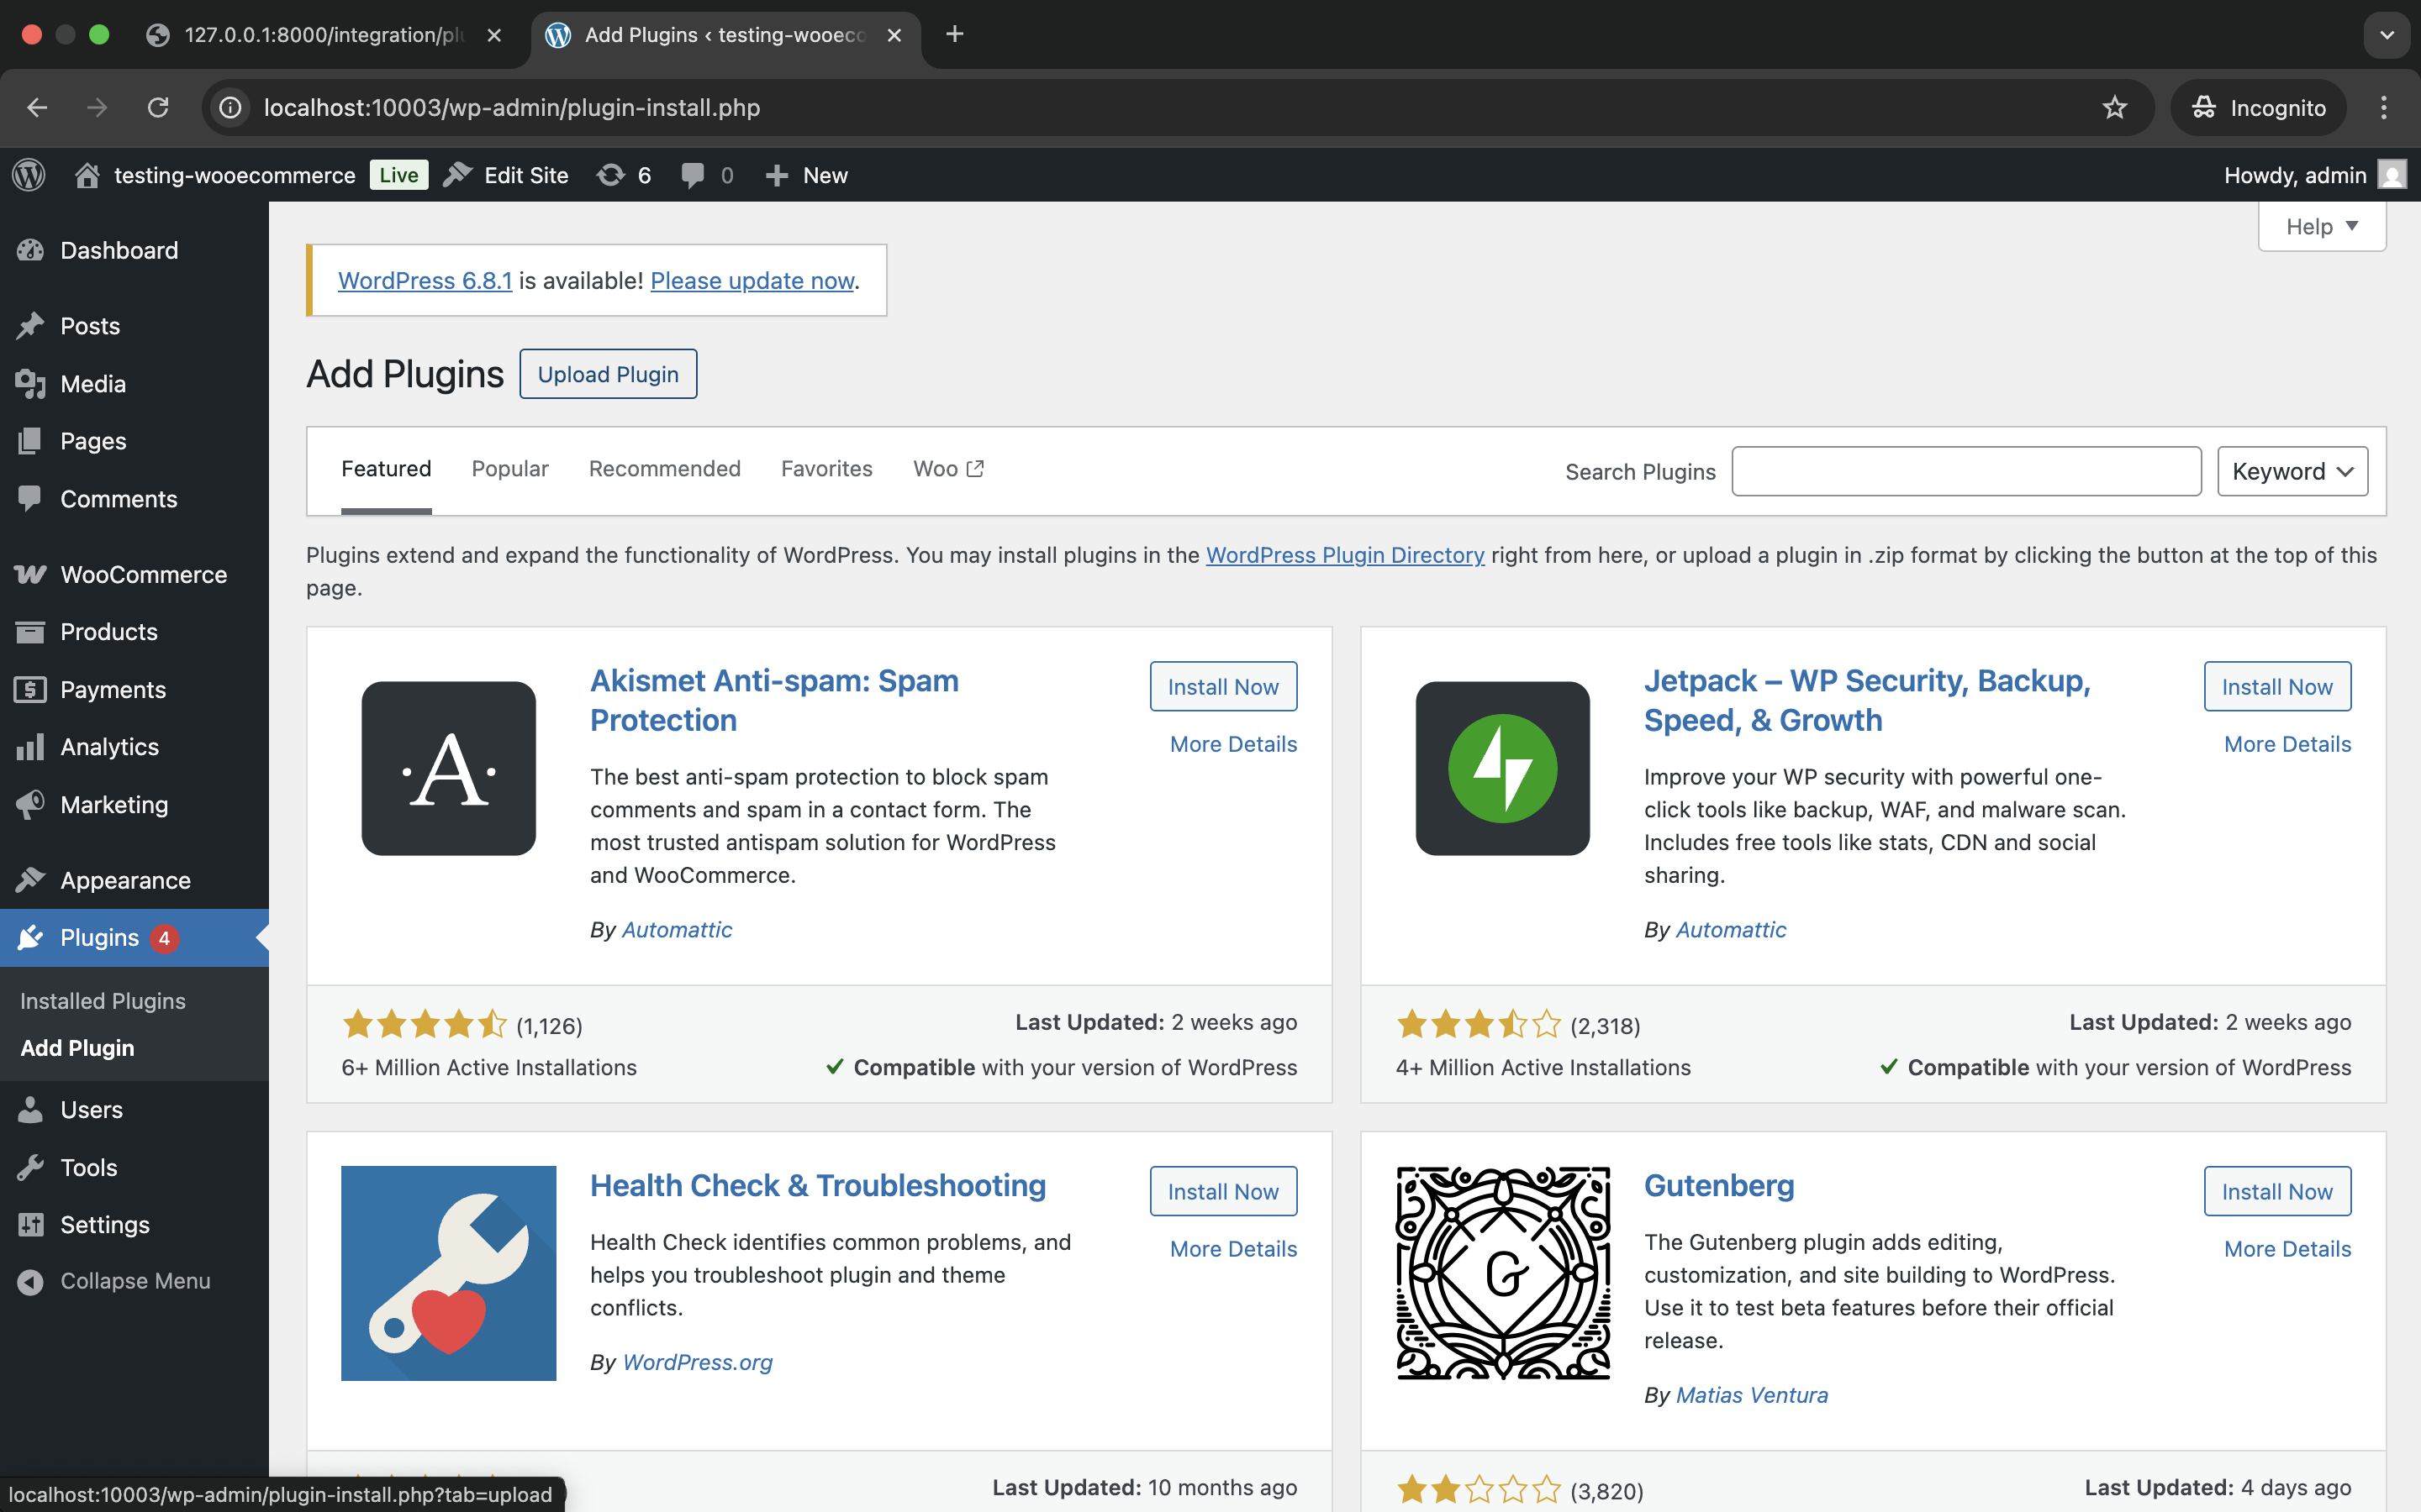The image size is (2421, 1512).
Task: Install the Akismet Anti-spam plugin
Action: click(x=1222, y=687)
